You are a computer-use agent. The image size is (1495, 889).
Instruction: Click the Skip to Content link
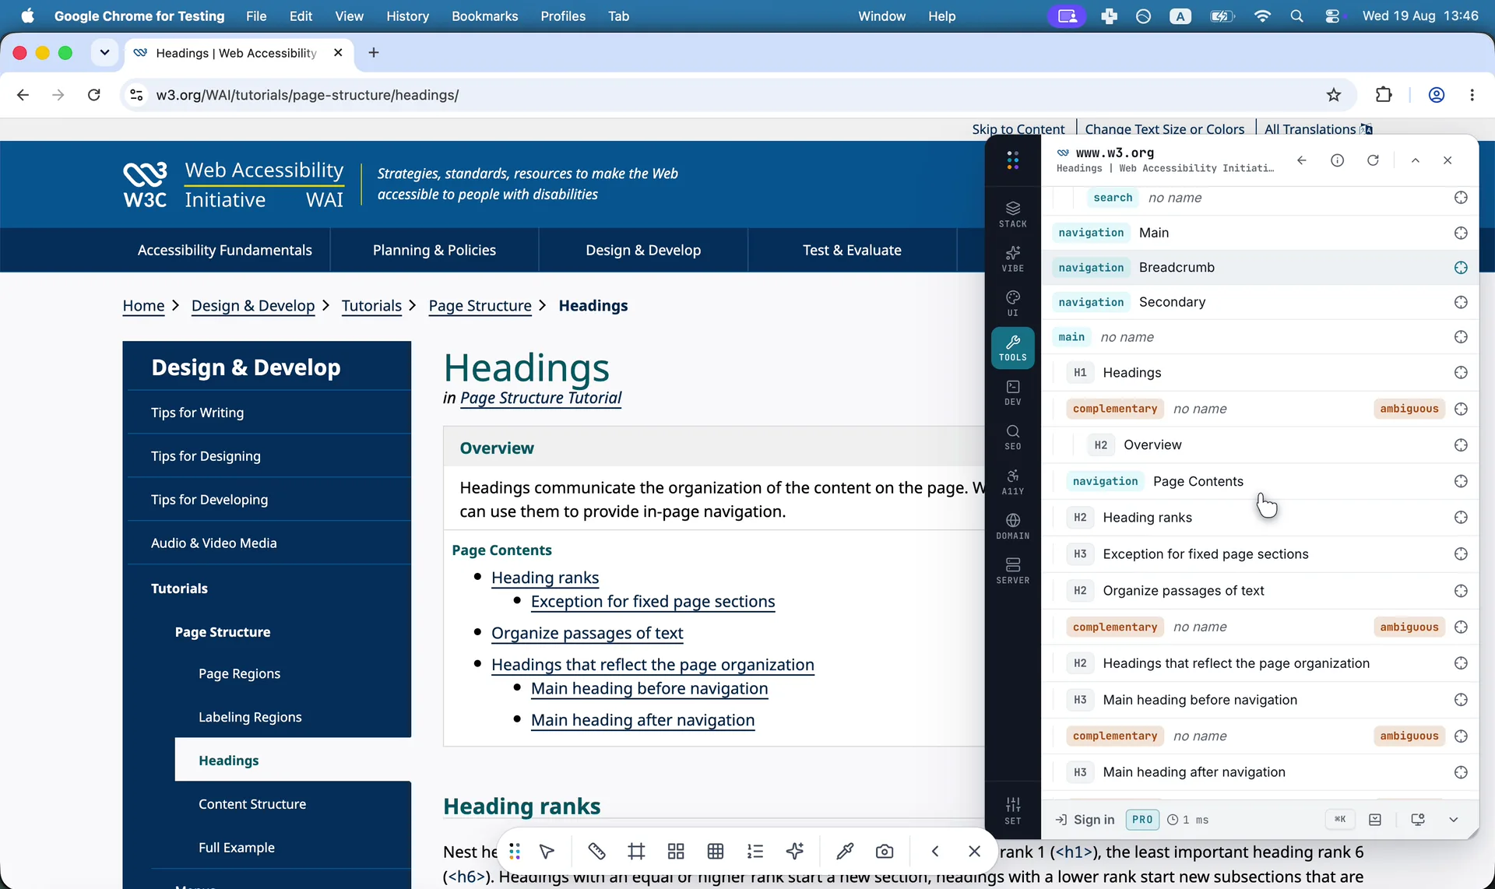click(x=1018, y=129)
